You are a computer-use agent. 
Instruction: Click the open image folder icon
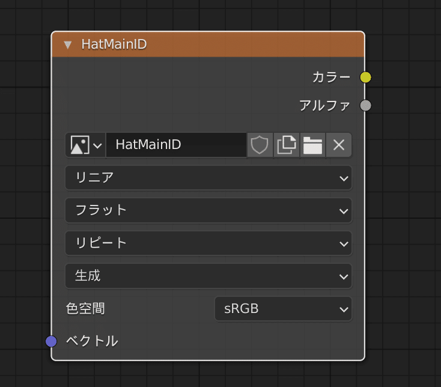[312, 145]
